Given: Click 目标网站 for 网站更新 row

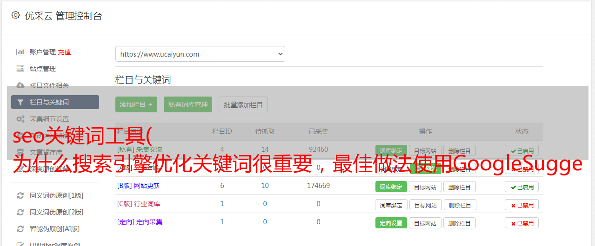Looking at the screenshot, I should tap(425, 187).
